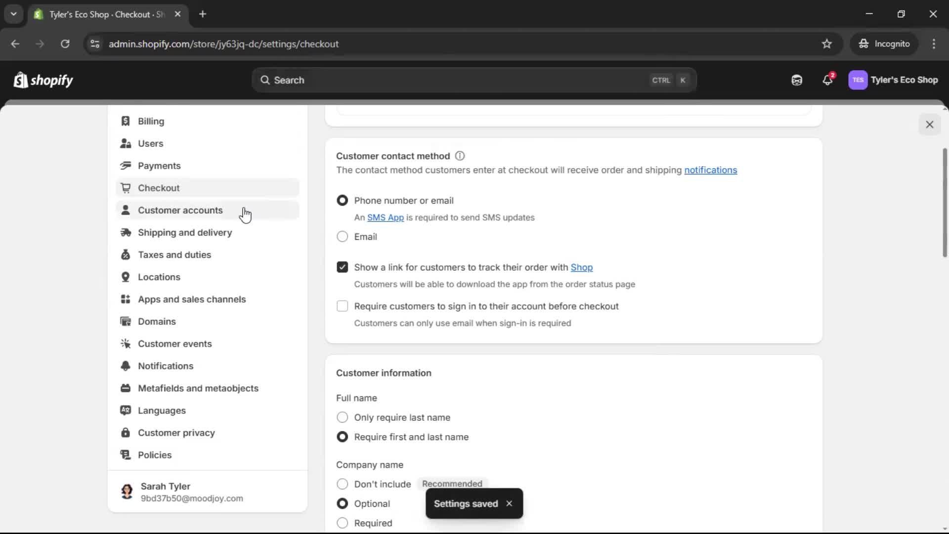Open Customer privacy settings
Viewport: 949px width, 534px height.
point(176,433)
